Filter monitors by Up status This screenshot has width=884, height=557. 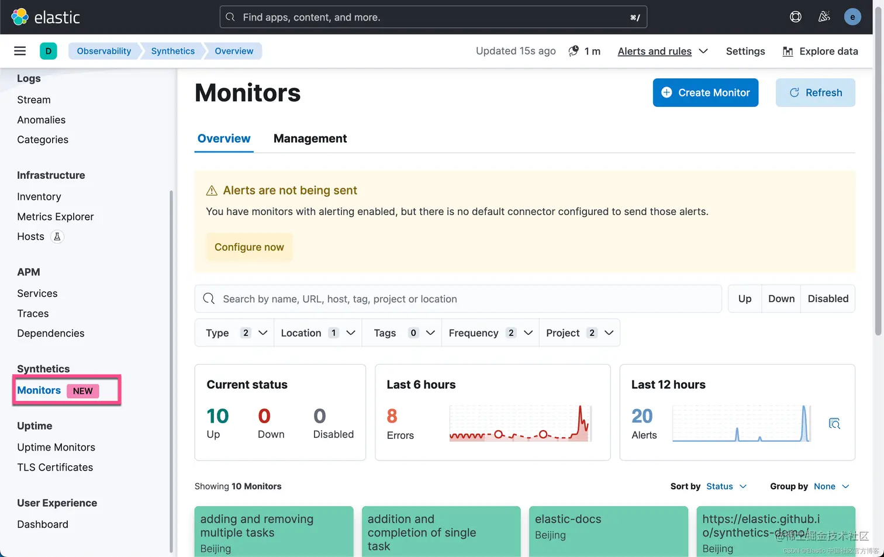[x=745, y=299]
